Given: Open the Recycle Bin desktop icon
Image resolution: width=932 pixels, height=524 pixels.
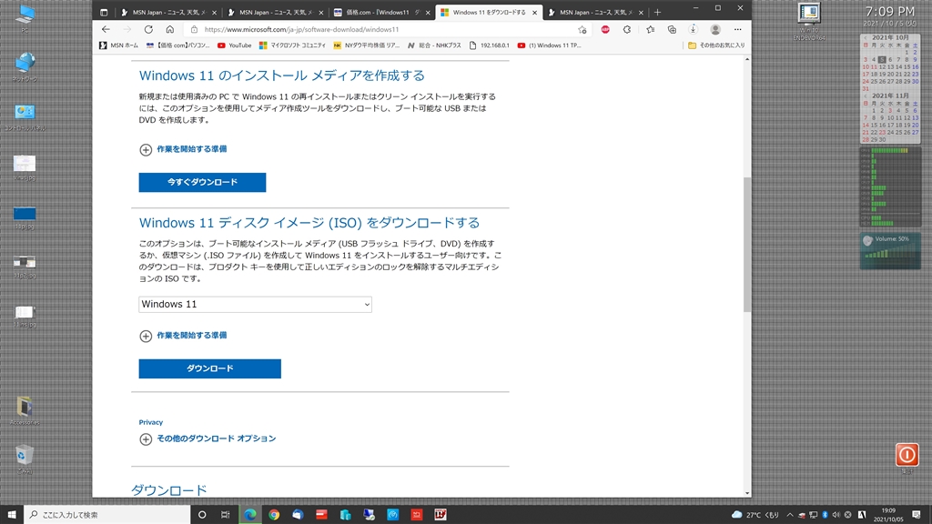Looking at the screenshot, I should (25, 458).
